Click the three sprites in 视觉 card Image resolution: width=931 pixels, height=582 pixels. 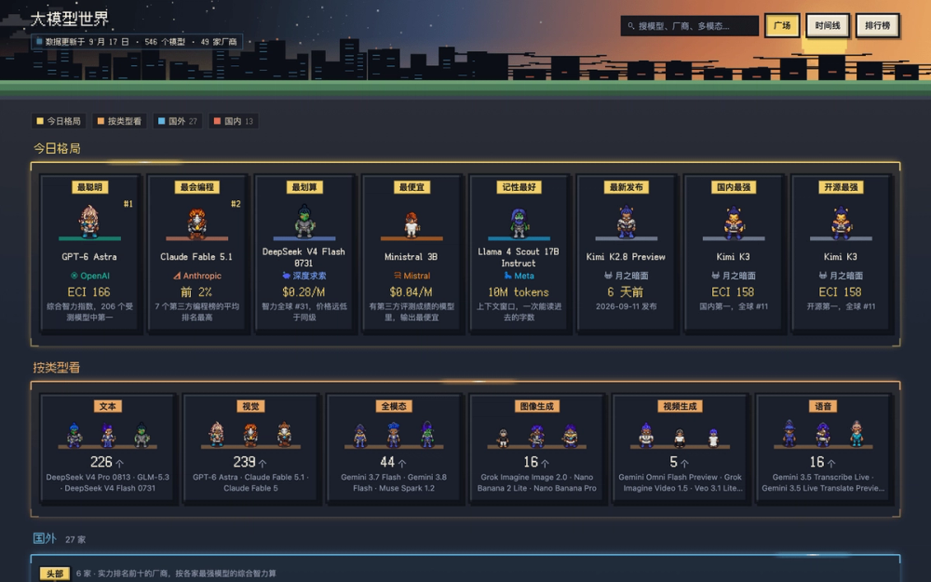[250, 434]
